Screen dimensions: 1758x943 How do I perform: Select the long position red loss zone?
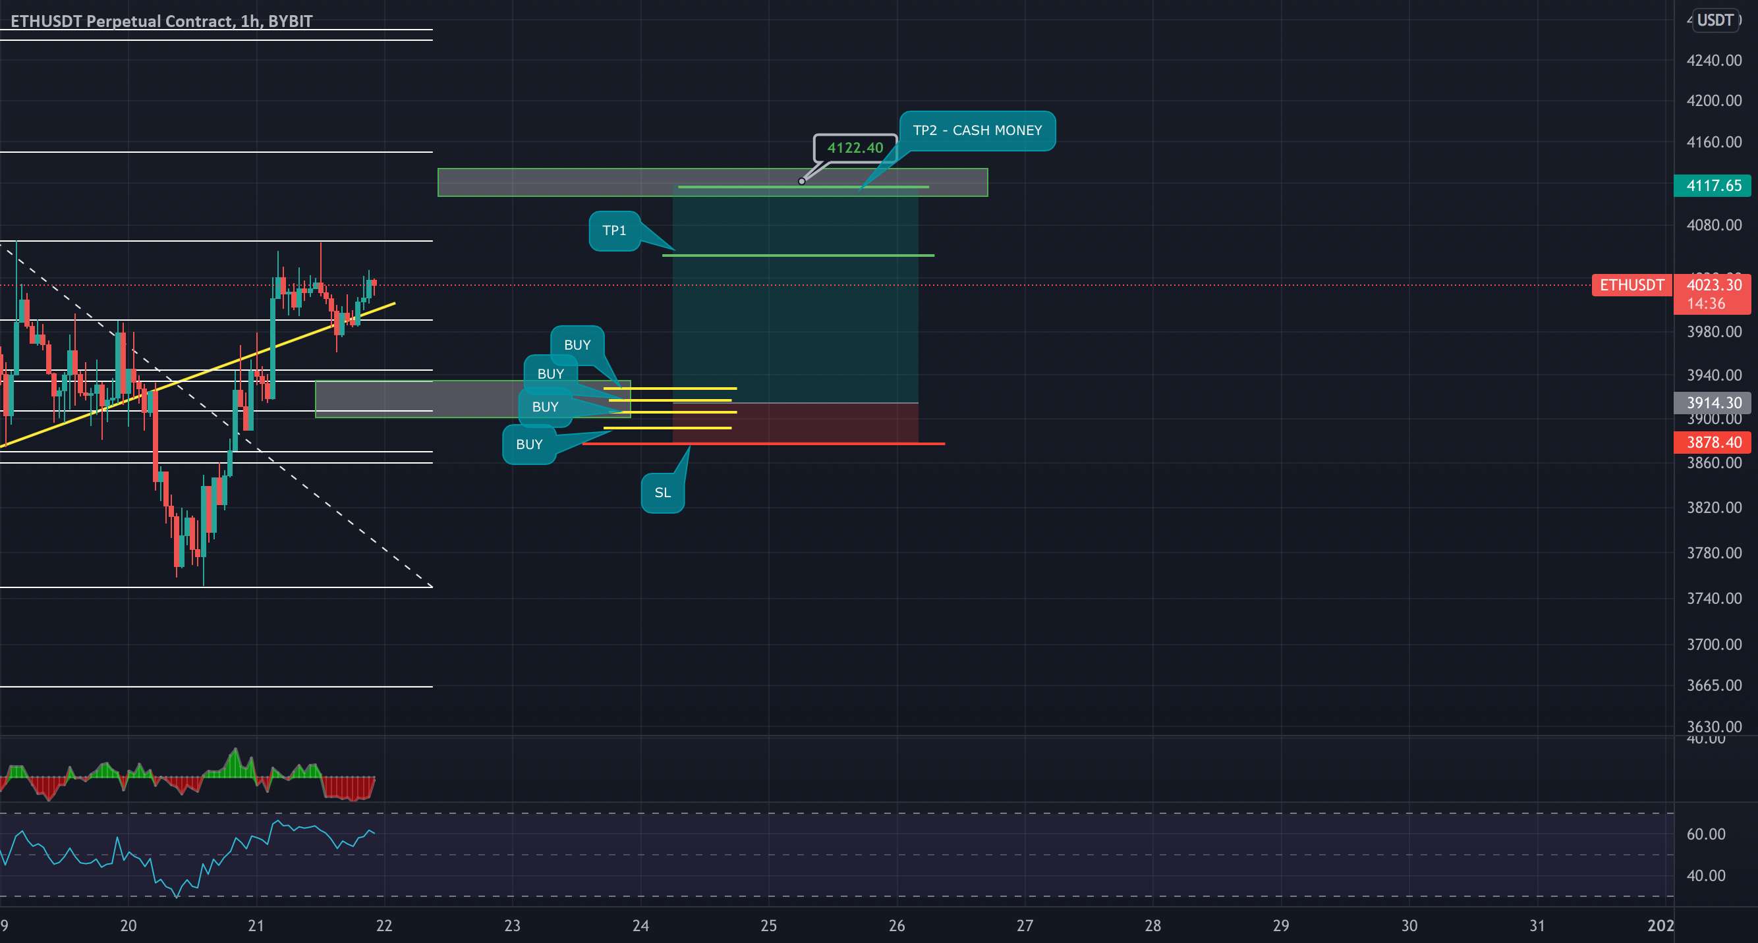click(795, 423)
